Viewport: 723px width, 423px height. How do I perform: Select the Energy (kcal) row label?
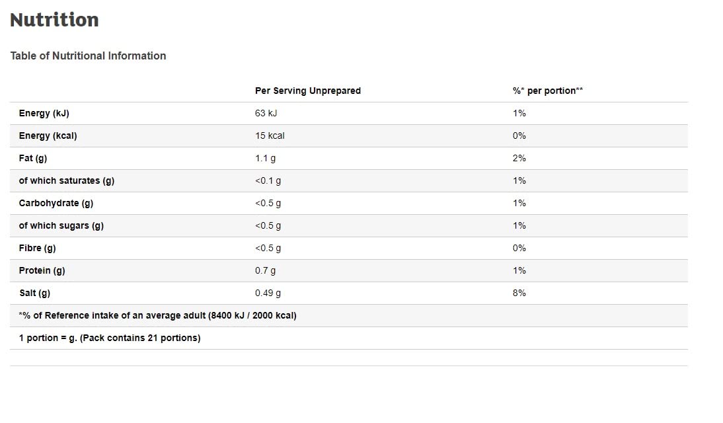(x=48, y=136)
